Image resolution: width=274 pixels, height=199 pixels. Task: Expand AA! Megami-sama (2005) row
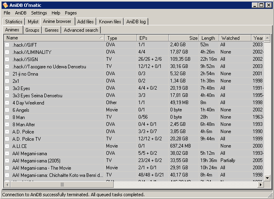(7, 161)
